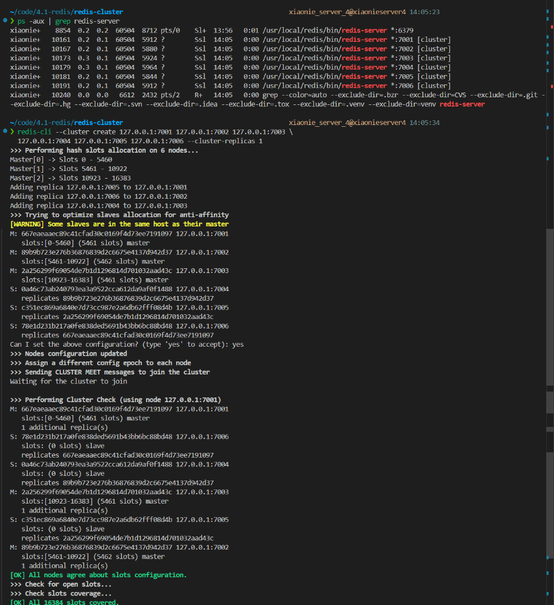Image resolution: width=554 pixels, height=605 pixels.
Task: Click 'Assign a different config epoch to each node'
Action: click(x=101, y=363)
